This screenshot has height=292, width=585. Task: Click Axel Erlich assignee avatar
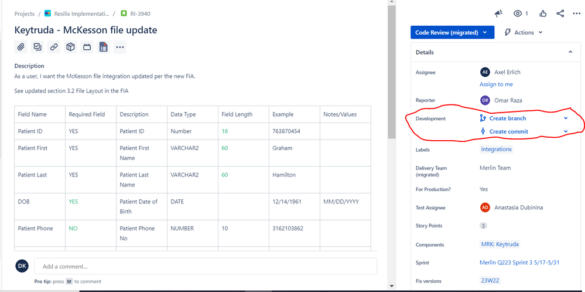485,72
